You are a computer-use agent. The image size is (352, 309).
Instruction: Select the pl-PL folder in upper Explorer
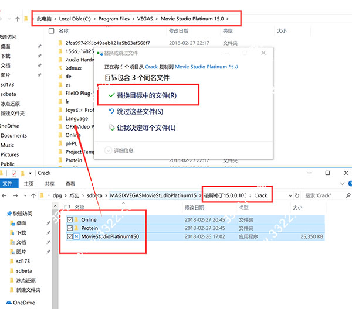71,143
